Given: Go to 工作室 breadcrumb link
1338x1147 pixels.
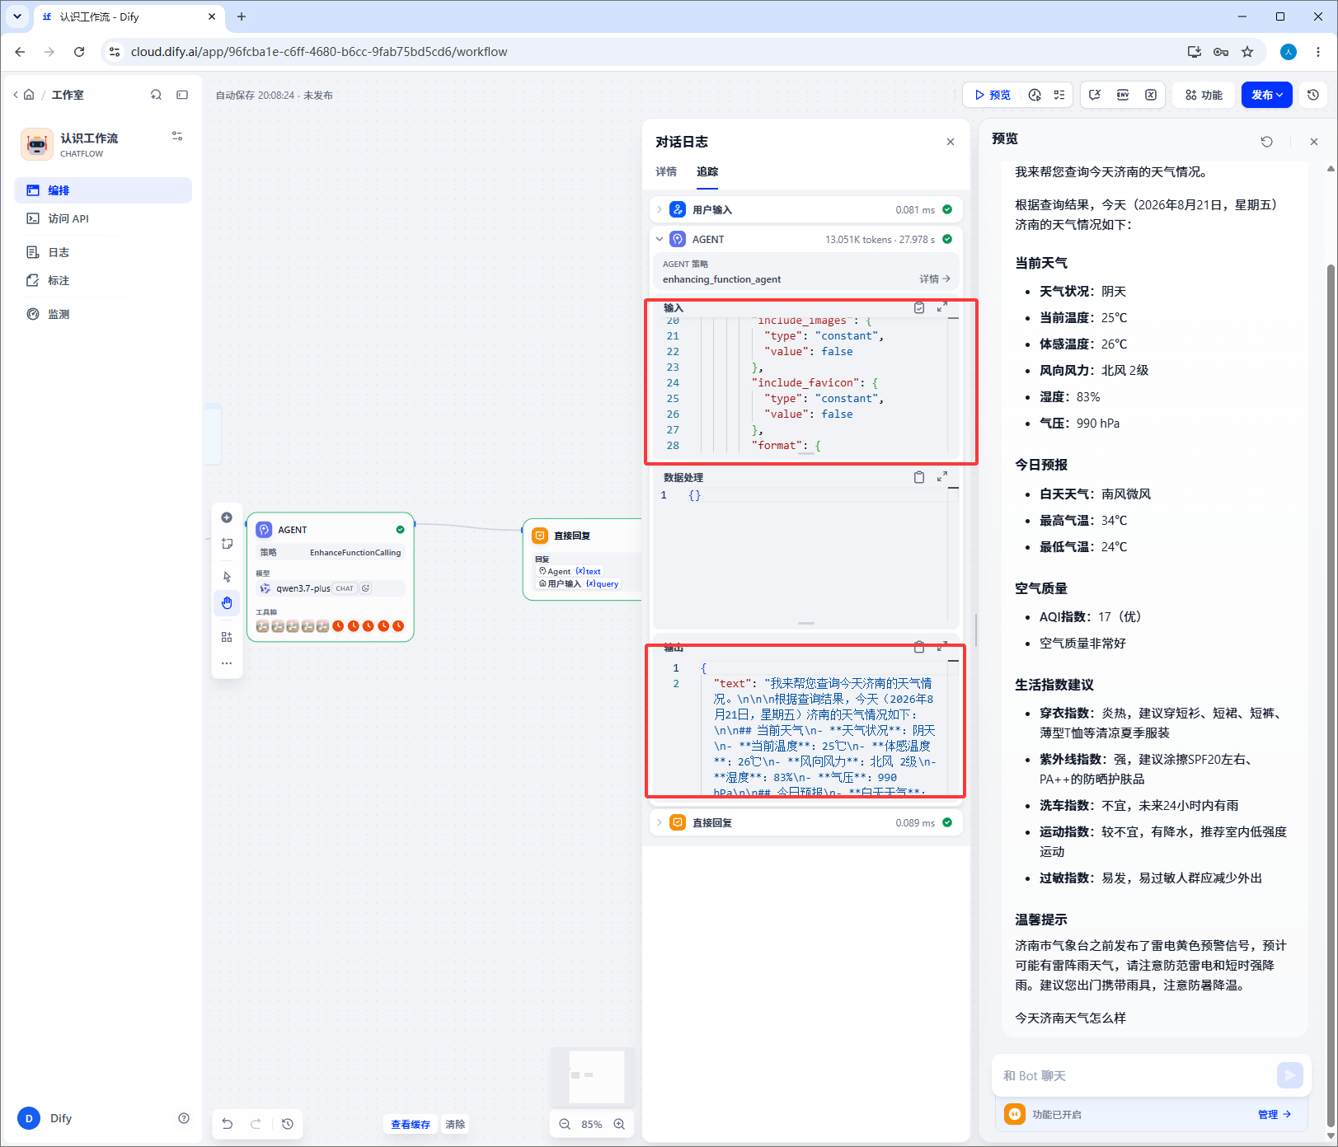Looking at the screenshot, I should [68, 95].
